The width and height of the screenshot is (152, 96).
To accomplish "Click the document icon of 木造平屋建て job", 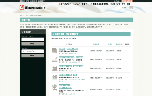I will pyautogui.click(x=54, y=51).
